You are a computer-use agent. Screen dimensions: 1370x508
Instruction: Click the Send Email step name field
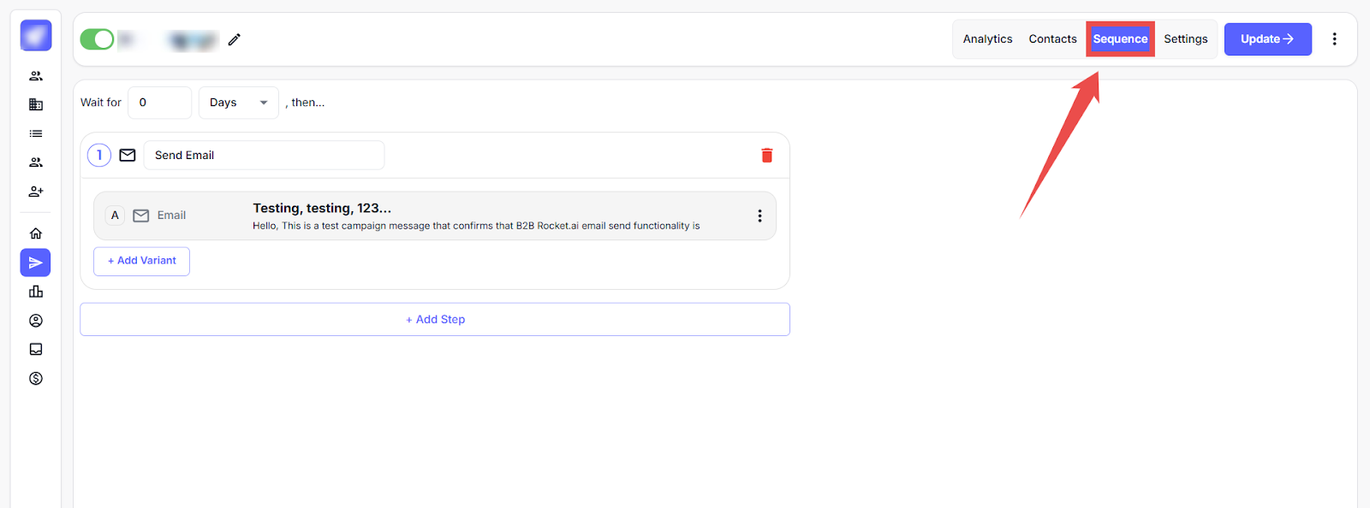pos(264,155)
